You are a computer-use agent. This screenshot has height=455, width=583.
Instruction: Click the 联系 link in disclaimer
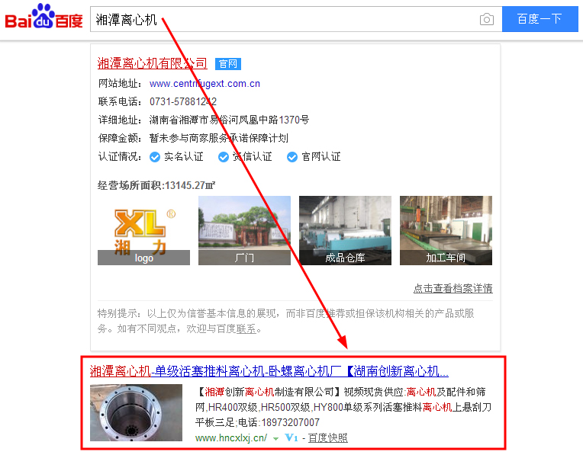[246, 329]
